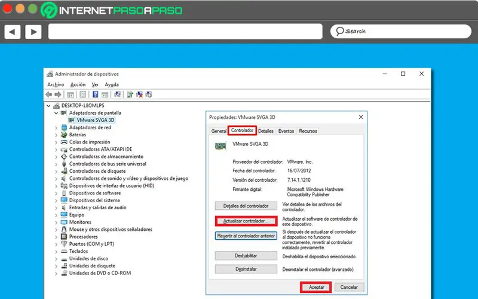Click the browser frame address bar

coord(185,32)
